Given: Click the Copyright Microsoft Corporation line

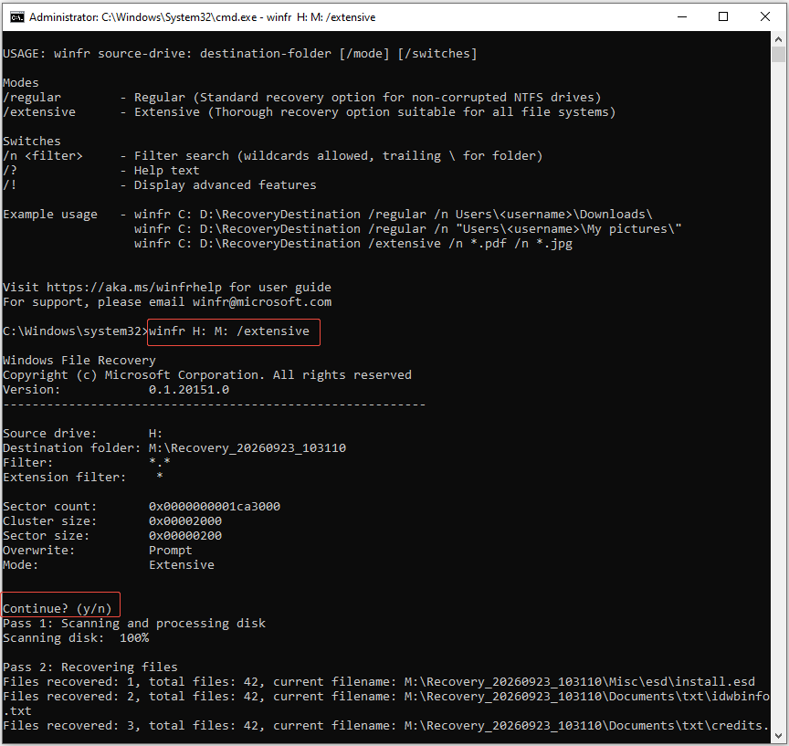Looking at the screenshot, I should [207, 374].
